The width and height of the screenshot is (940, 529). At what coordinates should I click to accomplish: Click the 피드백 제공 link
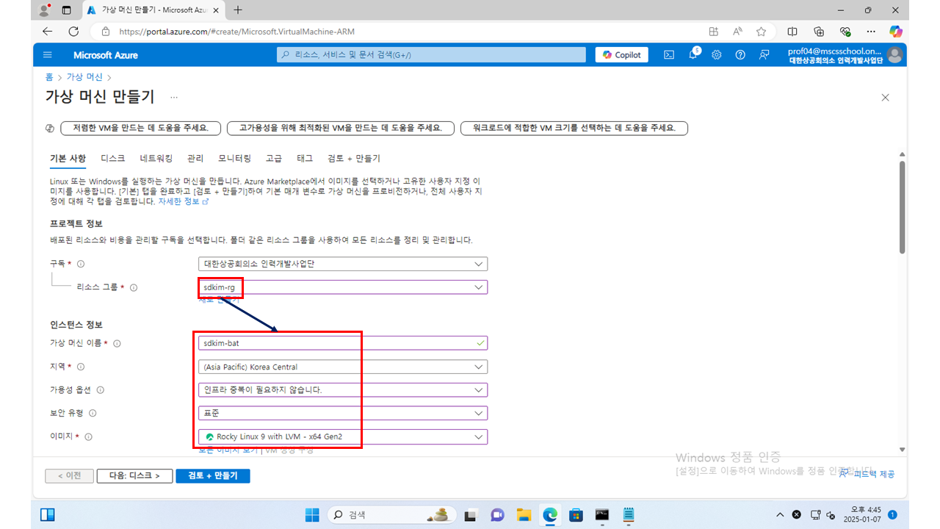[x=868, y=475]
